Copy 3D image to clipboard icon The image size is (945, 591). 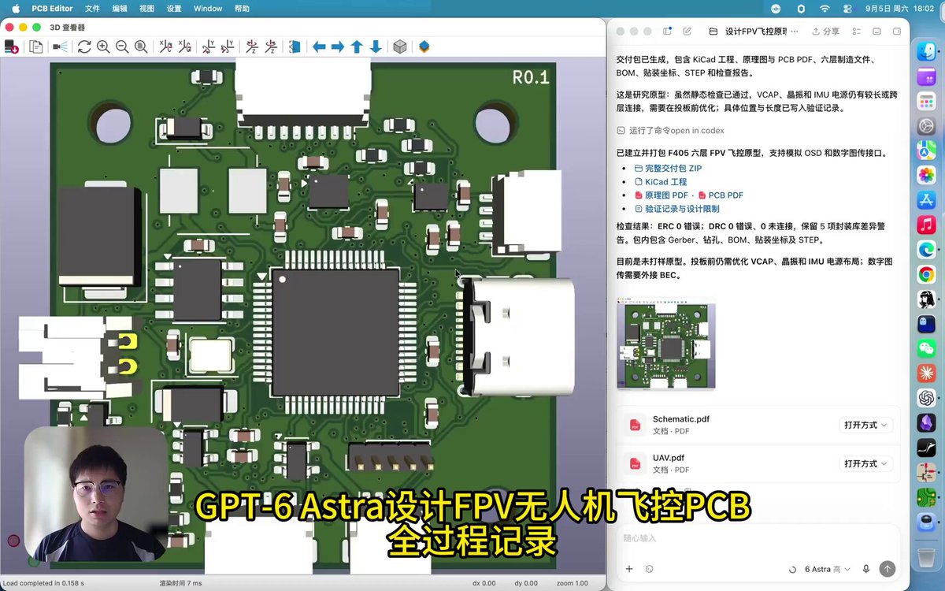(x=36, y=46)
